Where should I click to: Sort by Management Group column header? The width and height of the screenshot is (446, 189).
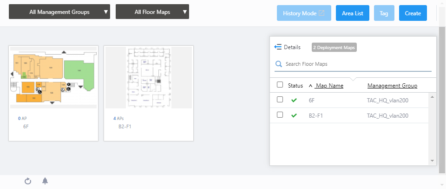tap(392, 86)
